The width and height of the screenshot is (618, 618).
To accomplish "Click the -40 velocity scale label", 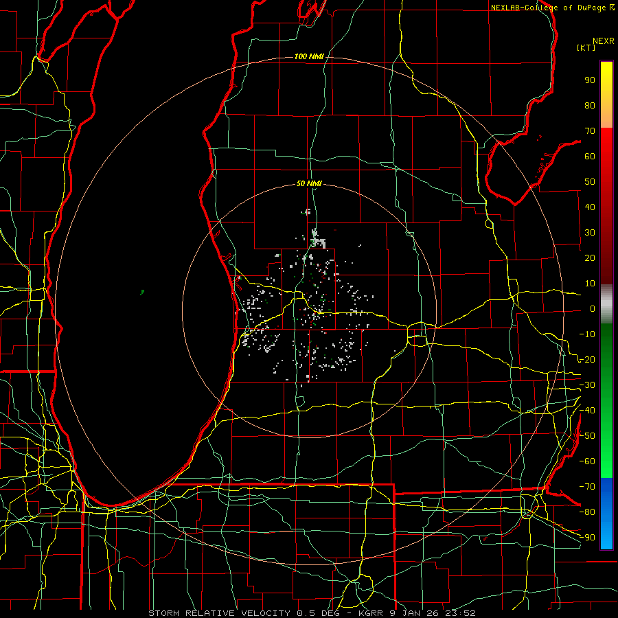I will (587, 411).
